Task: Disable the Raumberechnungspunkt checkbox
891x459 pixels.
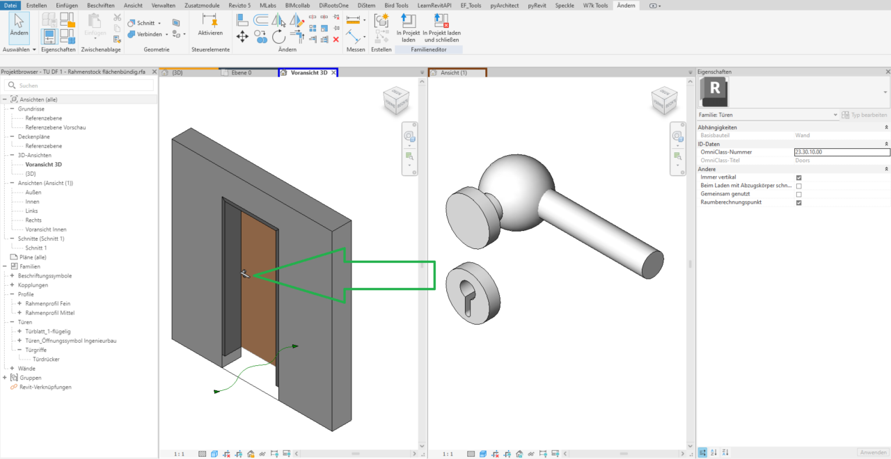Action: [x=797, y=202]
